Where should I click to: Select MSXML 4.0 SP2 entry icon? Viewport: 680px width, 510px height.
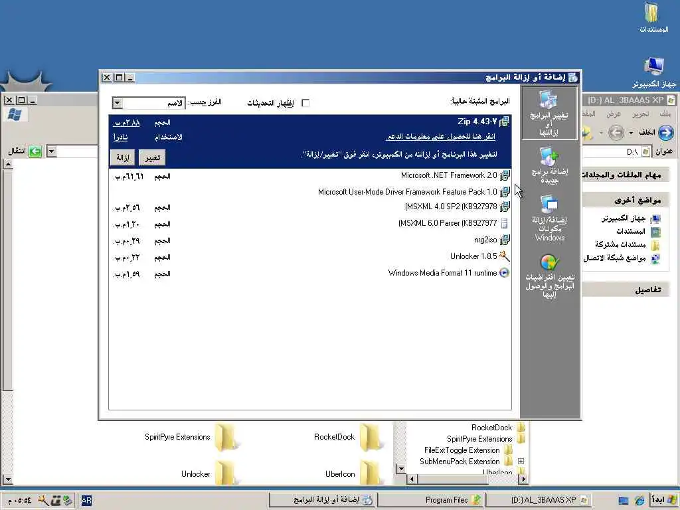[505, 207]
